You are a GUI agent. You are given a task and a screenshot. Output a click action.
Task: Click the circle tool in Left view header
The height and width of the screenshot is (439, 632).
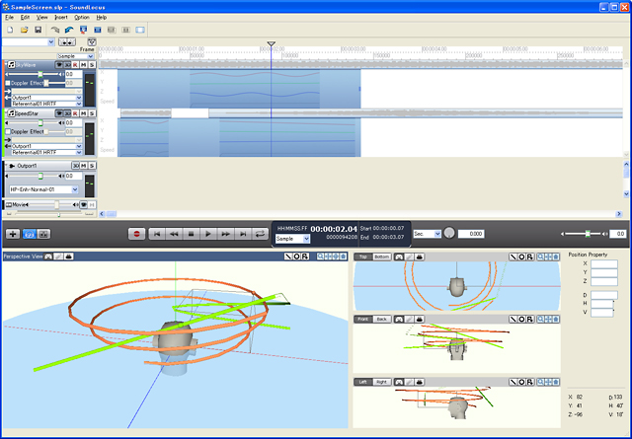tap(521, 382)
